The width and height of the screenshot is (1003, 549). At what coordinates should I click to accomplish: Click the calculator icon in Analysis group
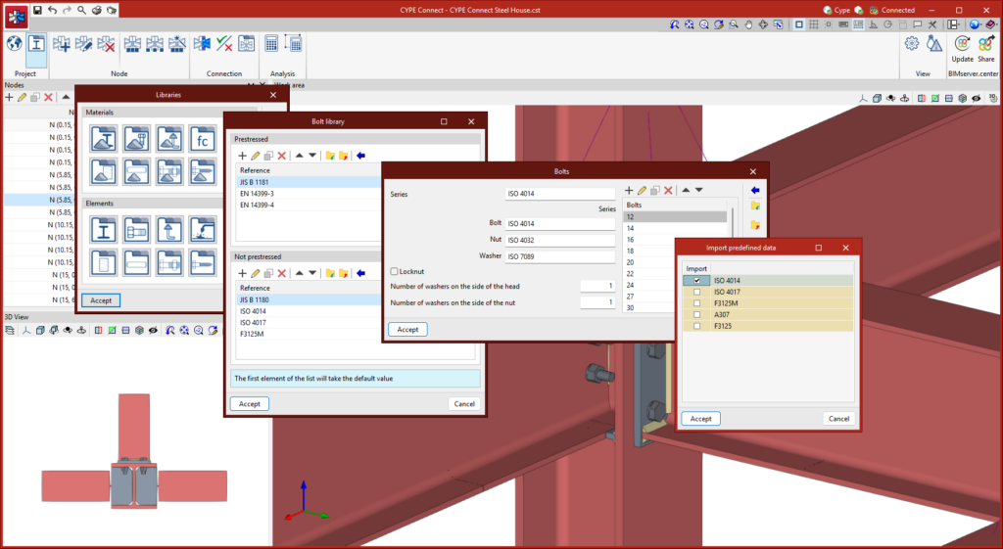[271, 44]
